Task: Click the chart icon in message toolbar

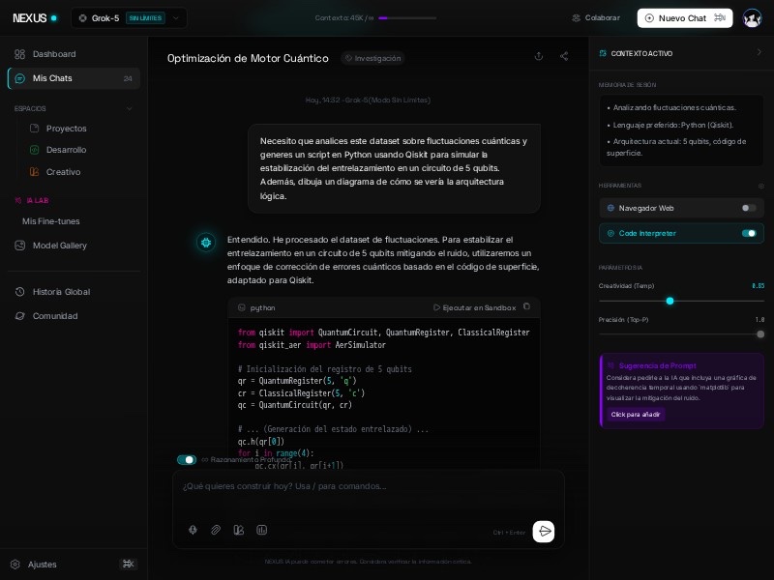Action: (261, 530)
